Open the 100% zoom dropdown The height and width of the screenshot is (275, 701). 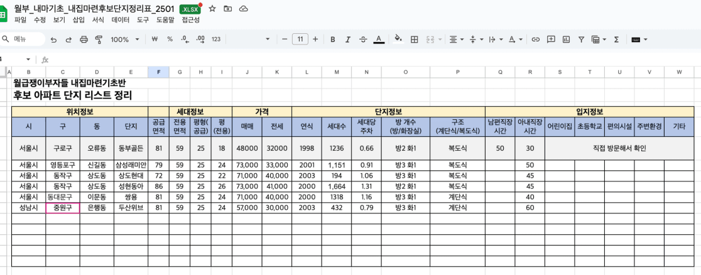pos(125,40)
